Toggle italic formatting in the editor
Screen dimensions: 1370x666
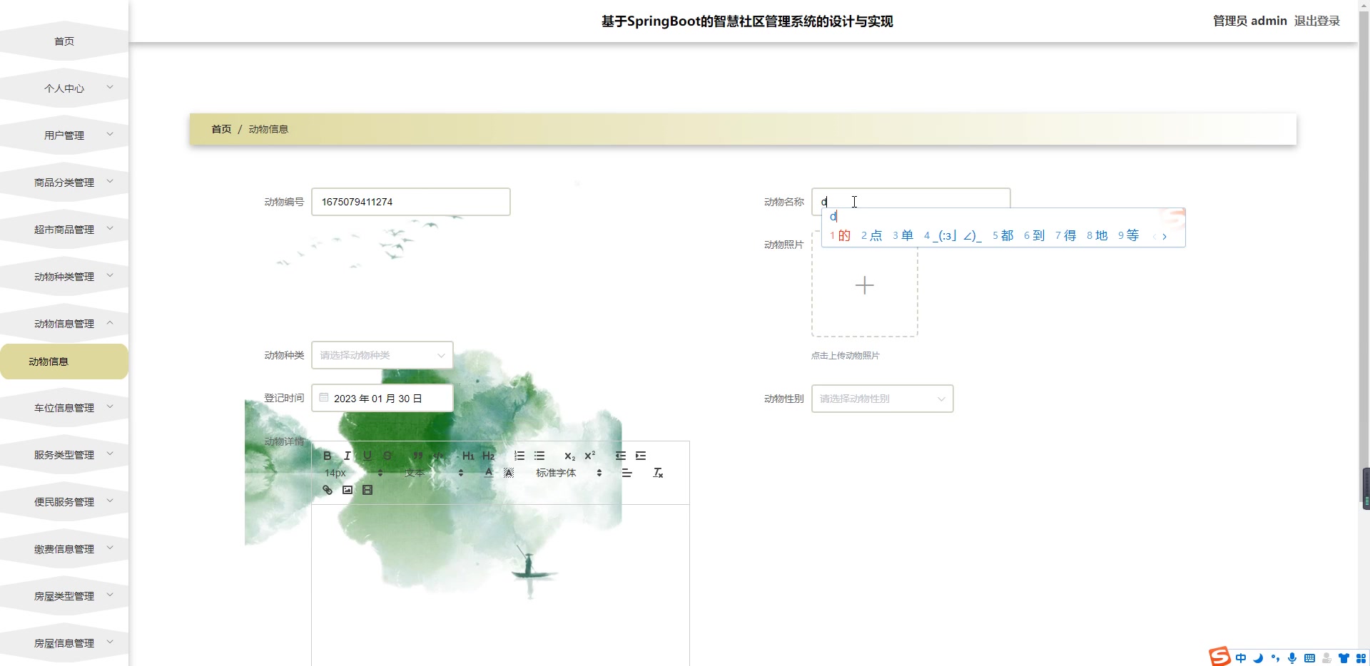(347, 456)
